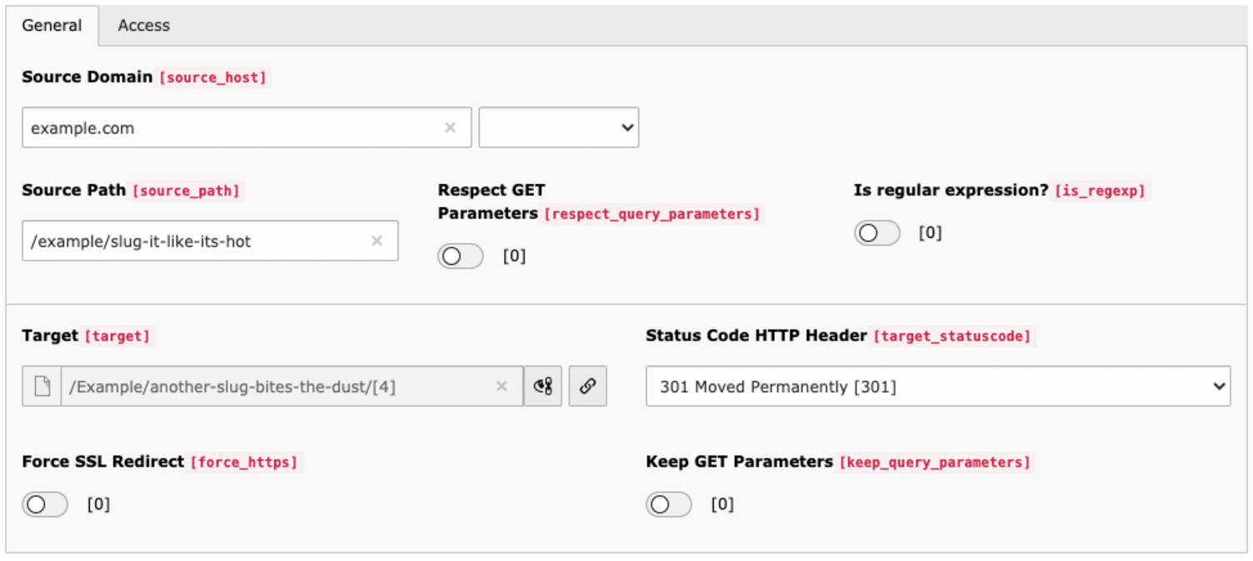Select the General tab
Screen dimensions: 1253x561
(52, 26)
